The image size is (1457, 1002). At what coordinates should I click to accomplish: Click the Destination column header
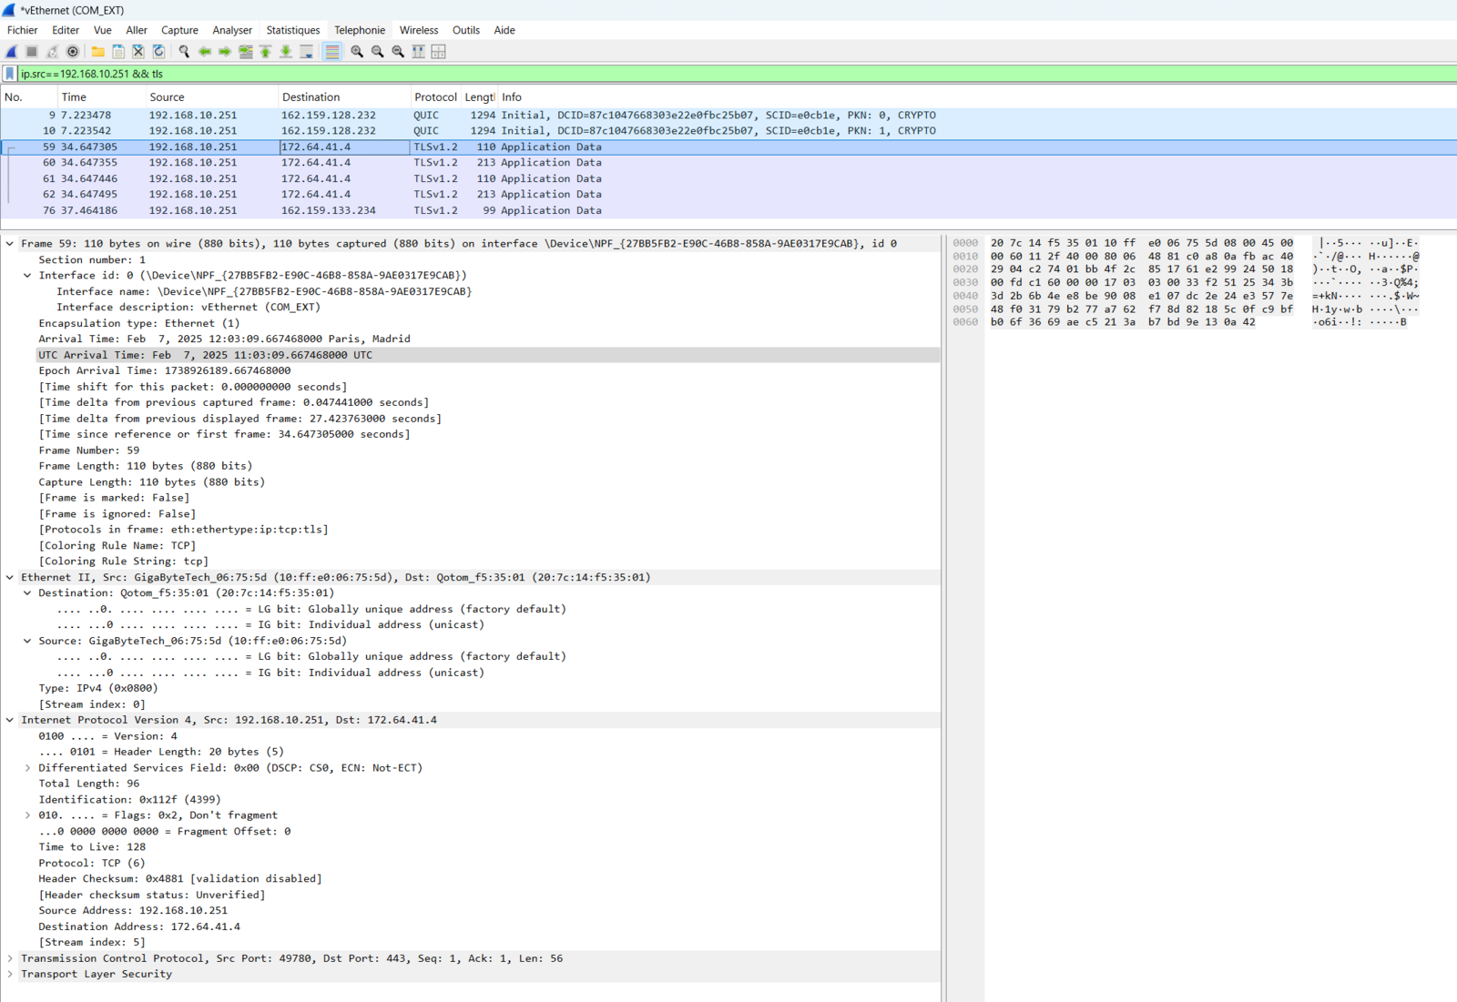(x=311, y=97)
